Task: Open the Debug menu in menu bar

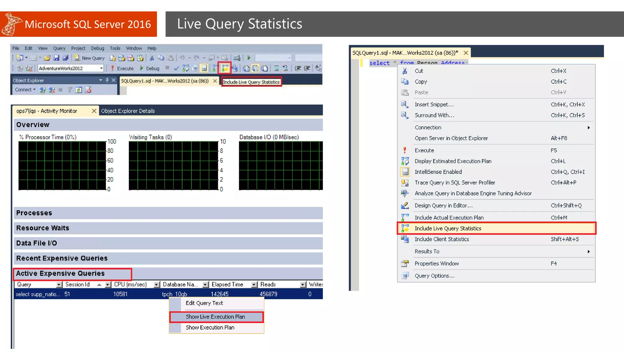Action: pos(97,48)
